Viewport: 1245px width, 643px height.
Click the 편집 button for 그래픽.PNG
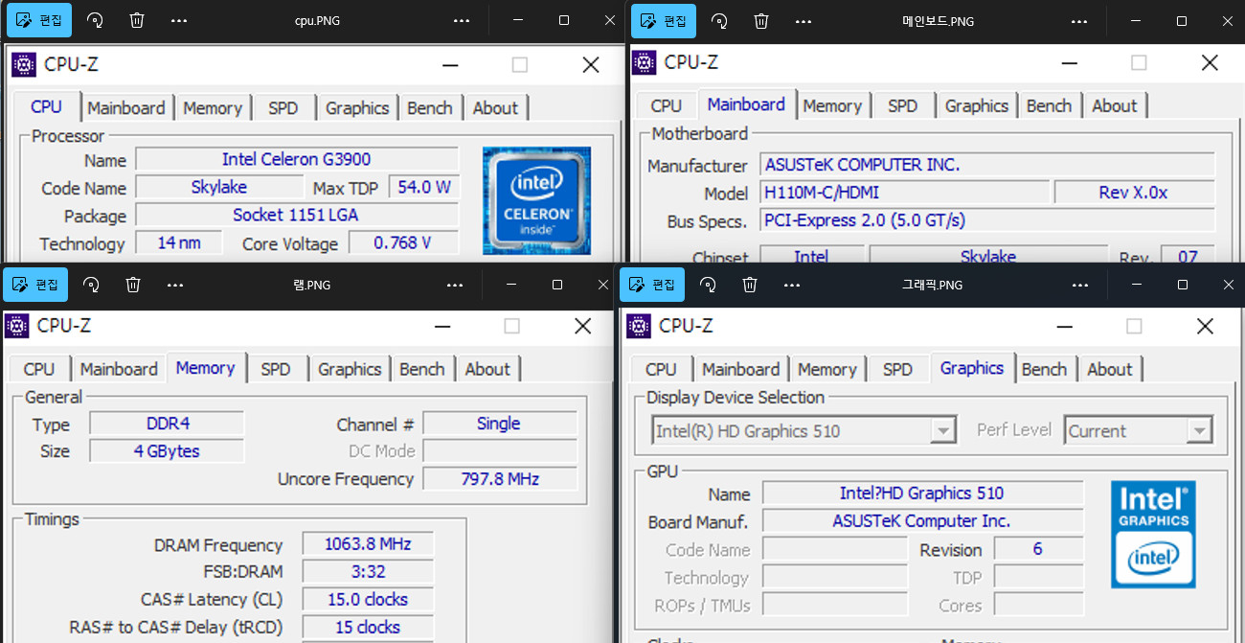[x=651, y=284]
